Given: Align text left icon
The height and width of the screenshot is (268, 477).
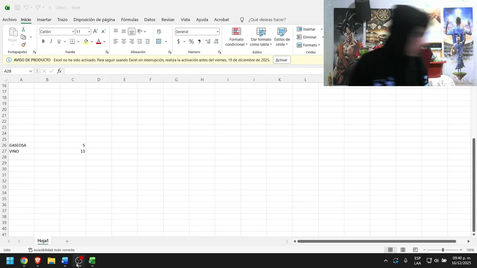Looking at the screenshot, I should point(116,41).
